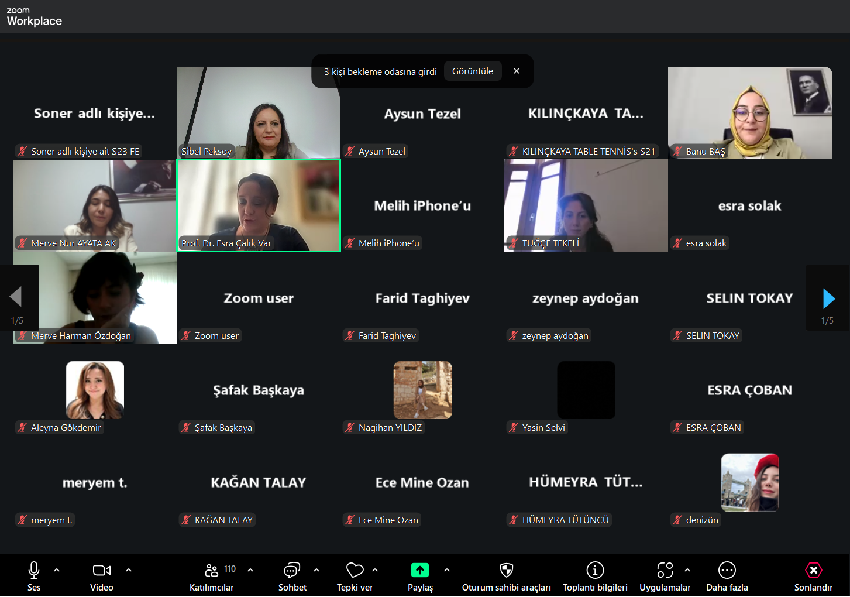Go to next gallery page with blue arrow

[828, 298]
